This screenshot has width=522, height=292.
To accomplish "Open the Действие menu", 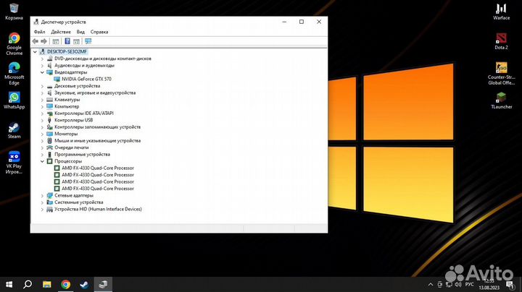I will point(61,32).
